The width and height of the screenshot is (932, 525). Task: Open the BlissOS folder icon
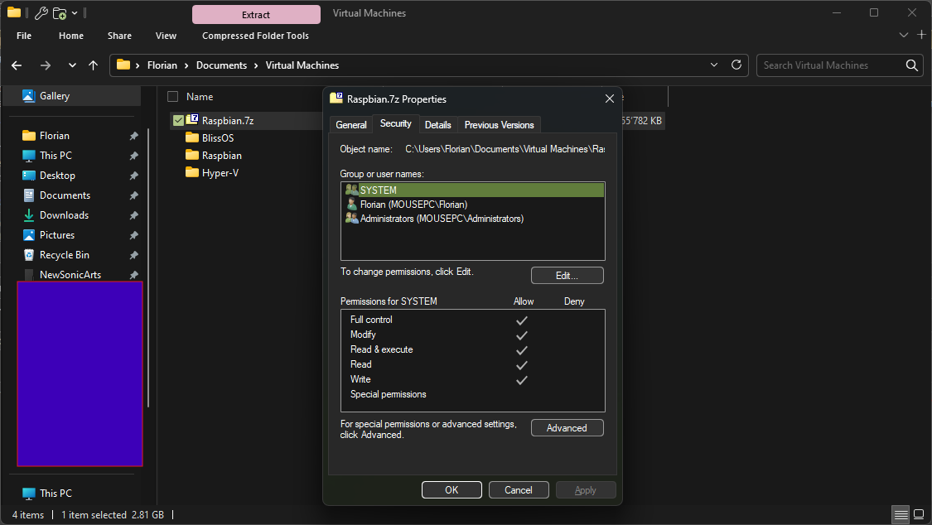(x=192, y=138)
